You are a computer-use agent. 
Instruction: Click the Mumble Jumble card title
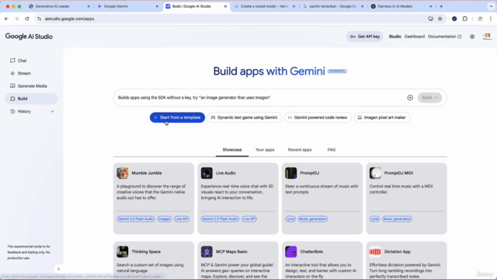(x=147, y=173)
